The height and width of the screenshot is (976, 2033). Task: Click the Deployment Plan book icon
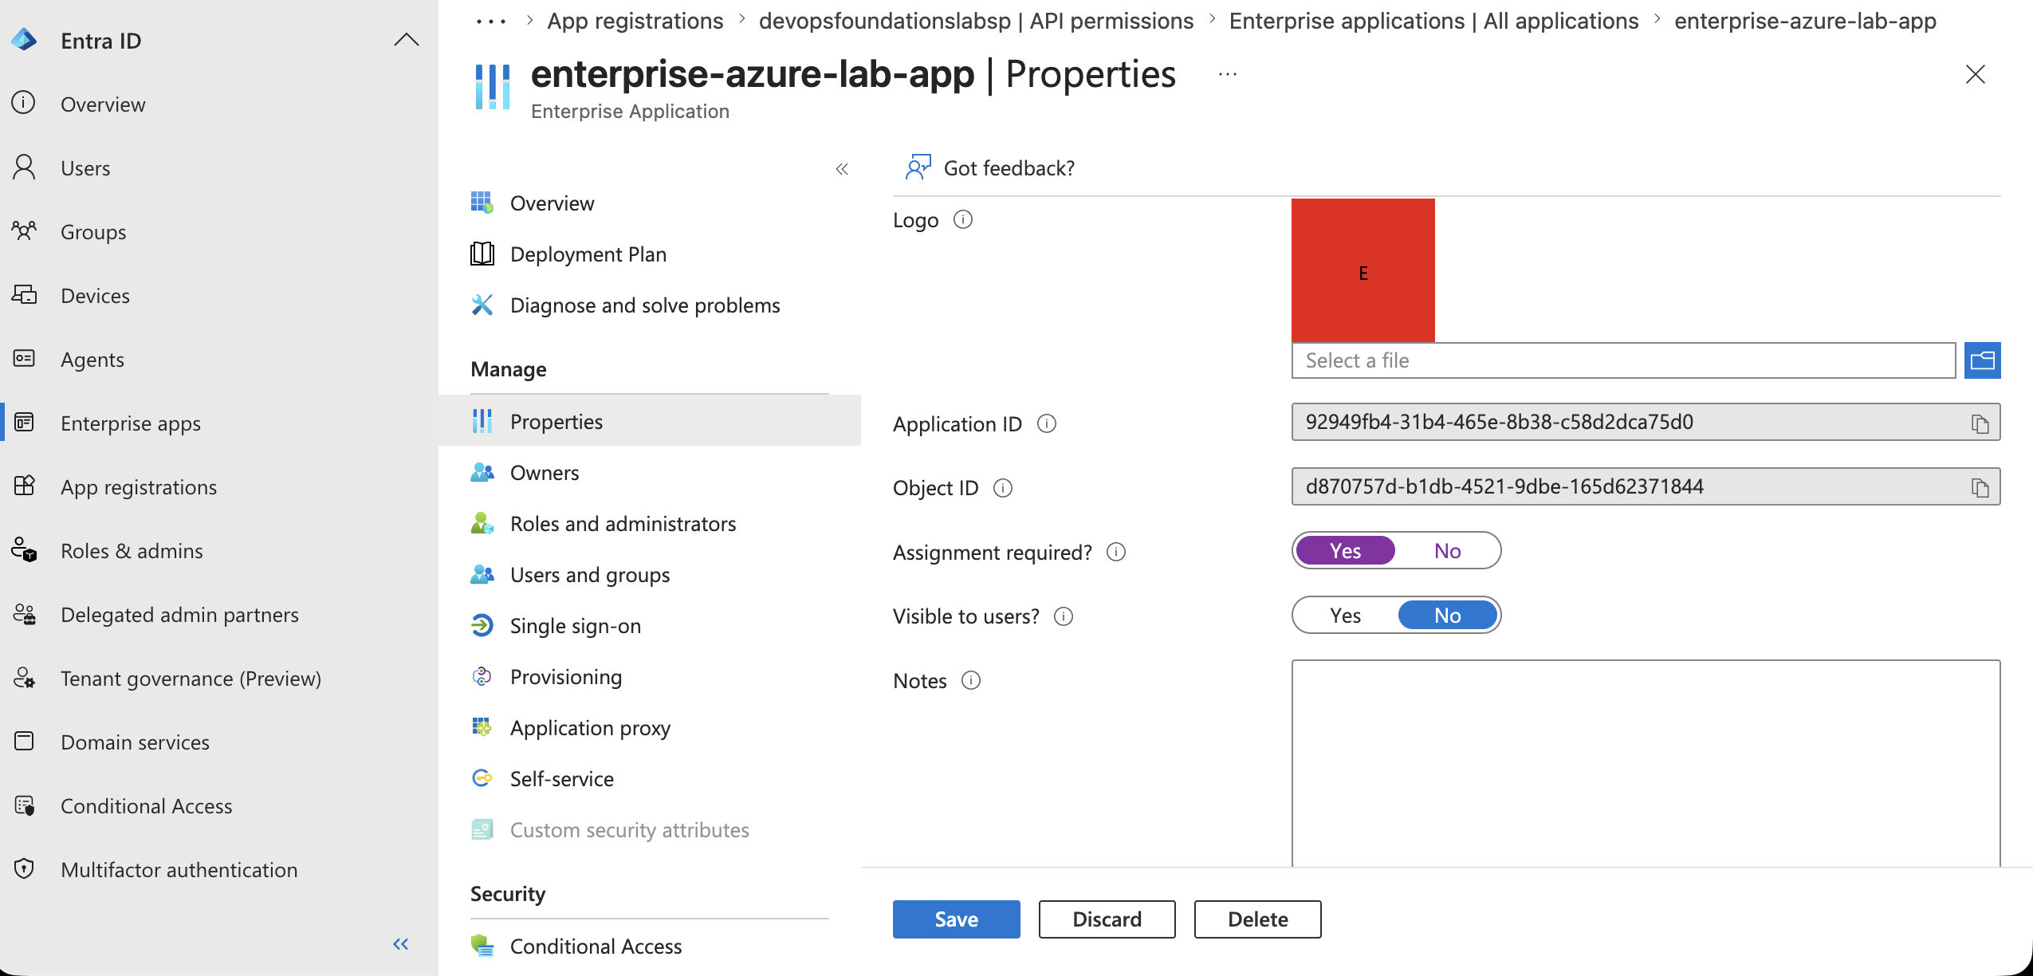(x=482, y=254)
